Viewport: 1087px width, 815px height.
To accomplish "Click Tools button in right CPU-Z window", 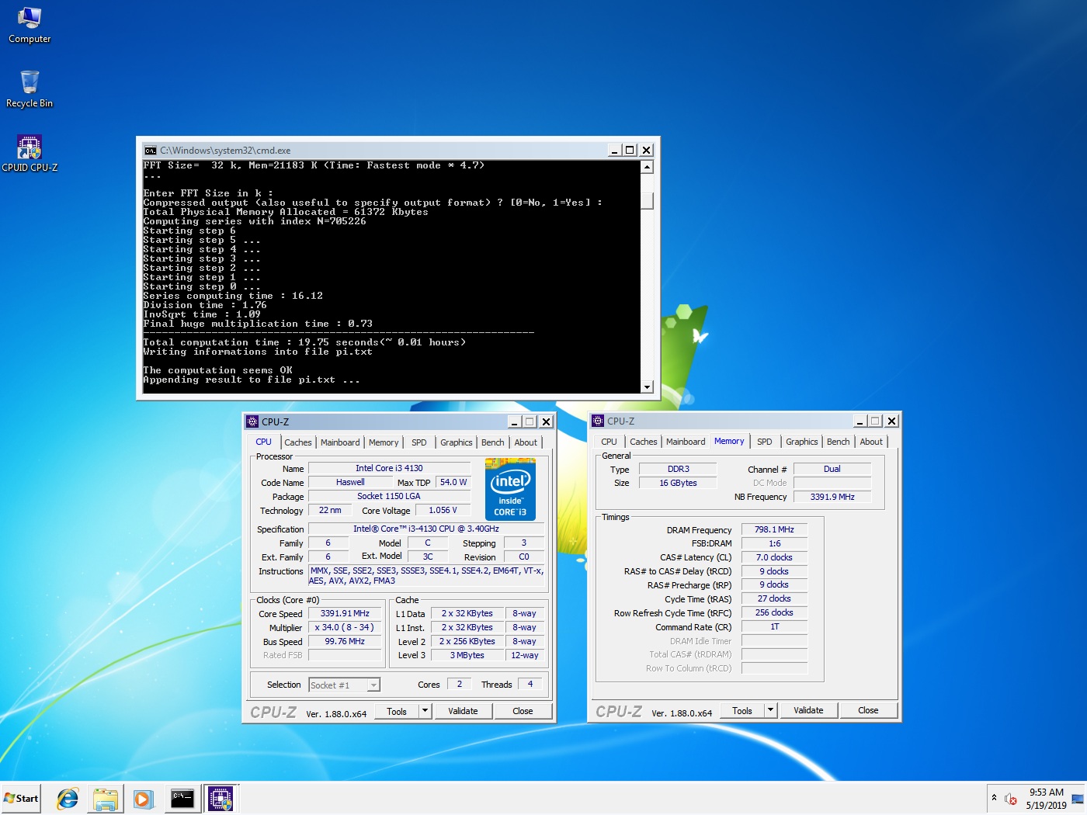I will (742, 710).
